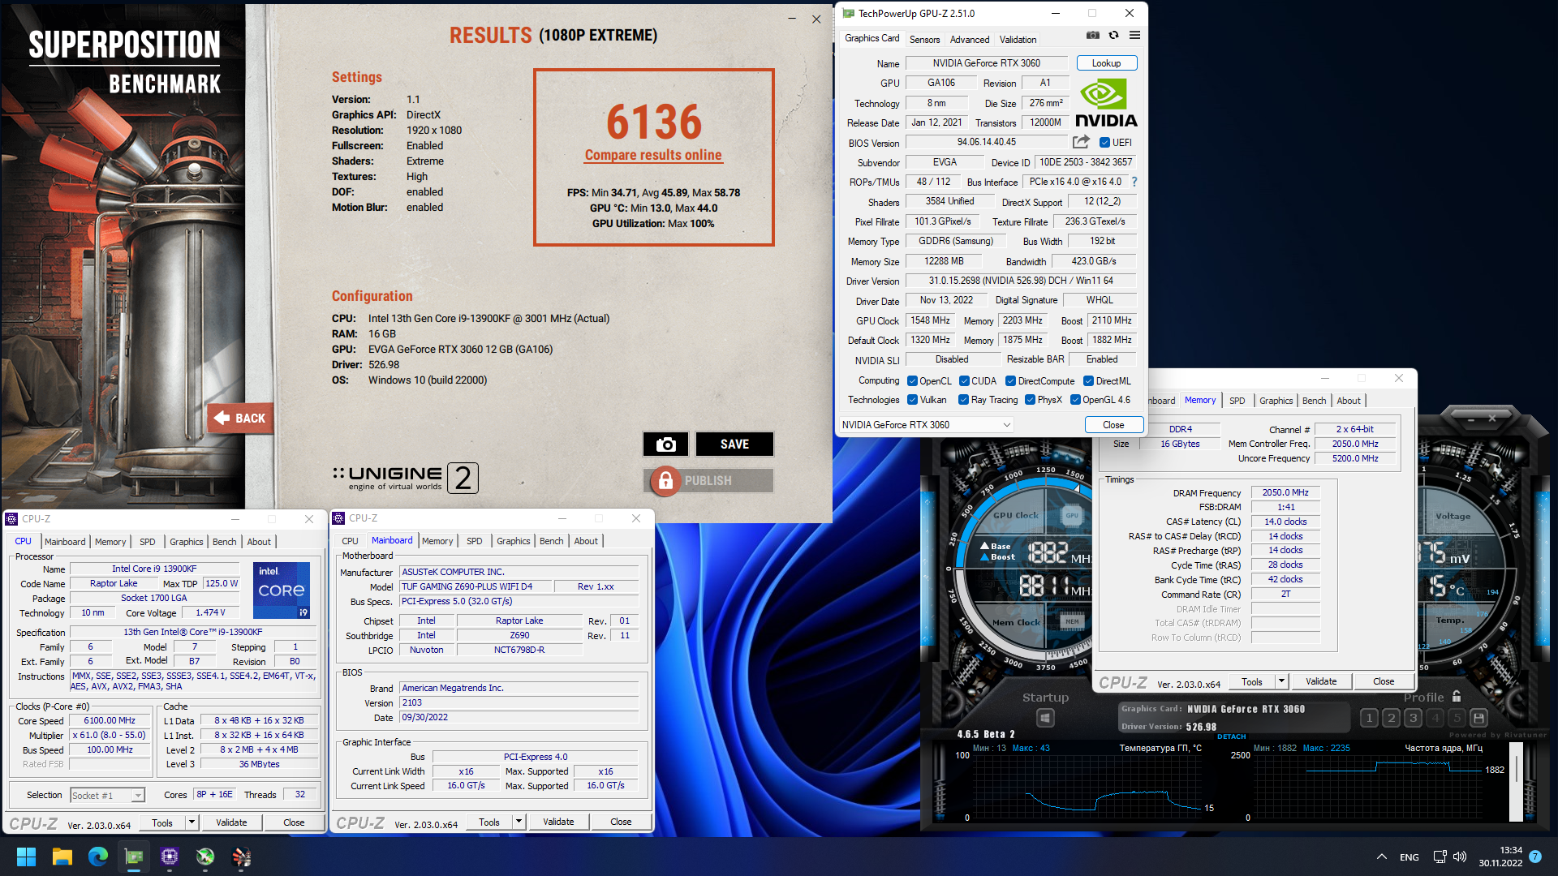Open Tools dropdown arrow in Mainboard window
The height and width of the screenshot is (876, 1558).
pos(519,822)
